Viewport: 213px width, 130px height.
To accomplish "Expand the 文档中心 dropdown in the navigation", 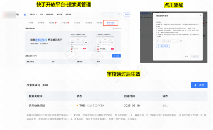I will tap(33, 14).
